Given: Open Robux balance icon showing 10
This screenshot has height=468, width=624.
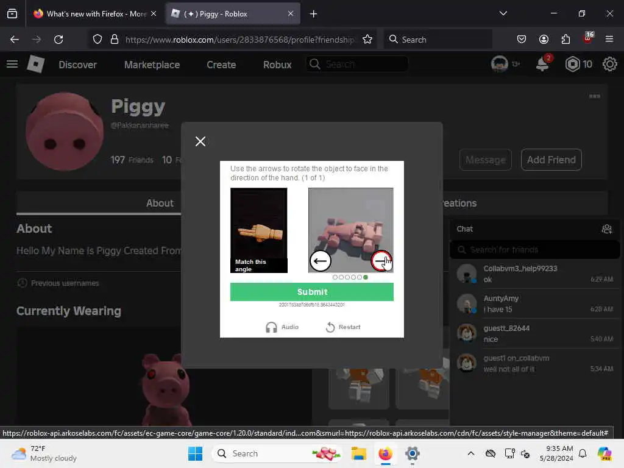Looking at the screenshot, I should coord(573,64).
